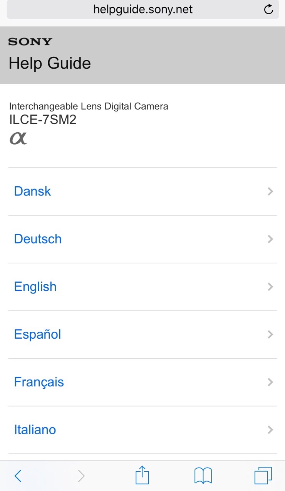Open the Bookmarks book icon
Viewport: 285px width, 491px height.
(203, 476)
